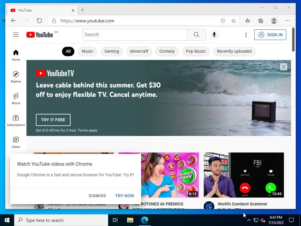
Task: Open the FBI scammer video thumbnail
Action: (x=244, y=175)
